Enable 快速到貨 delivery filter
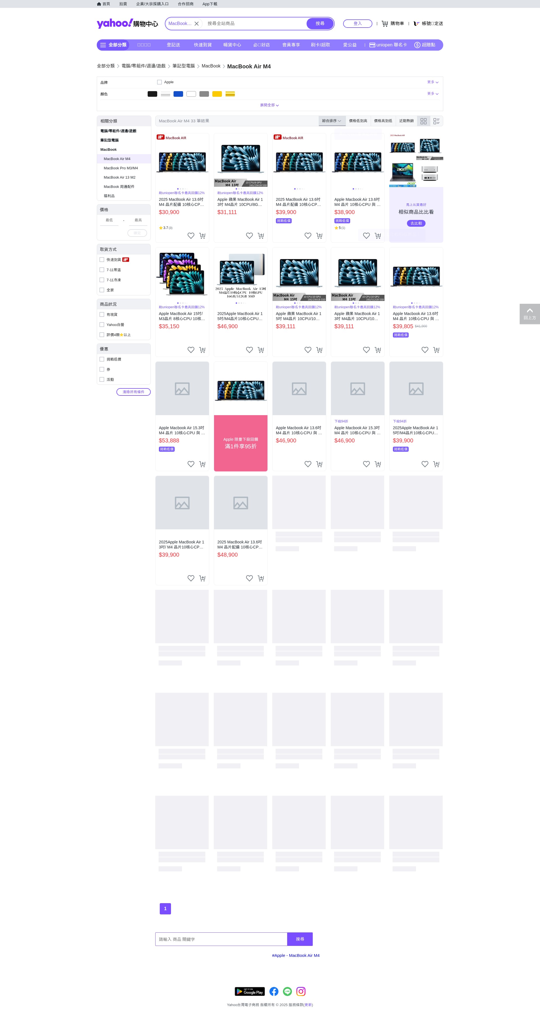 [102, 260]
